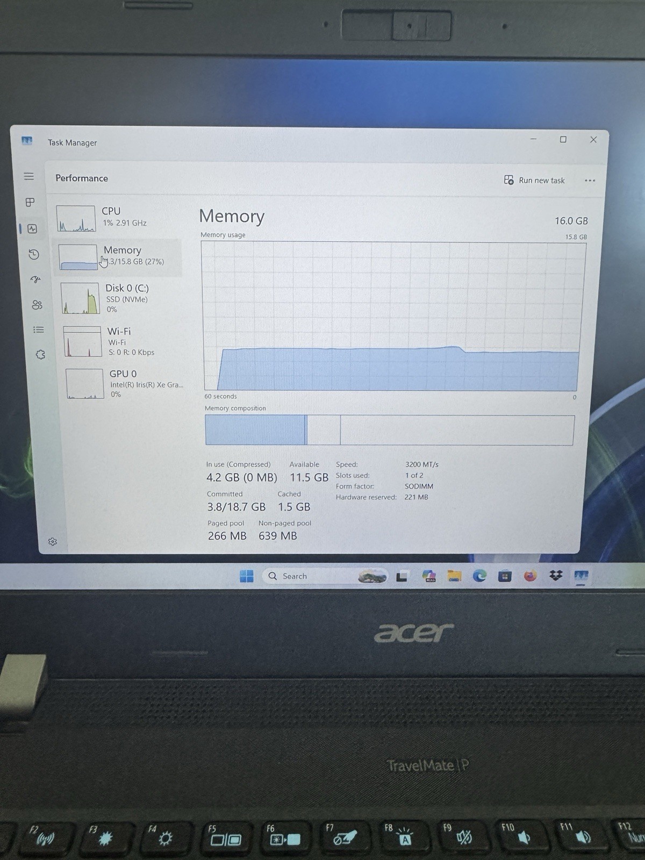The image size is (645, 860).
Task: Click the Memory composition bar
Action: click(390, 430)
